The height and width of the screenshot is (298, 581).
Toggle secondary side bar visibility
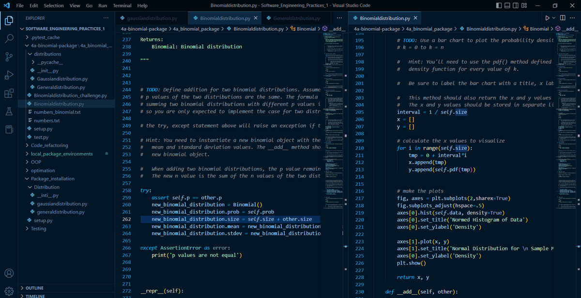[516, 5]
